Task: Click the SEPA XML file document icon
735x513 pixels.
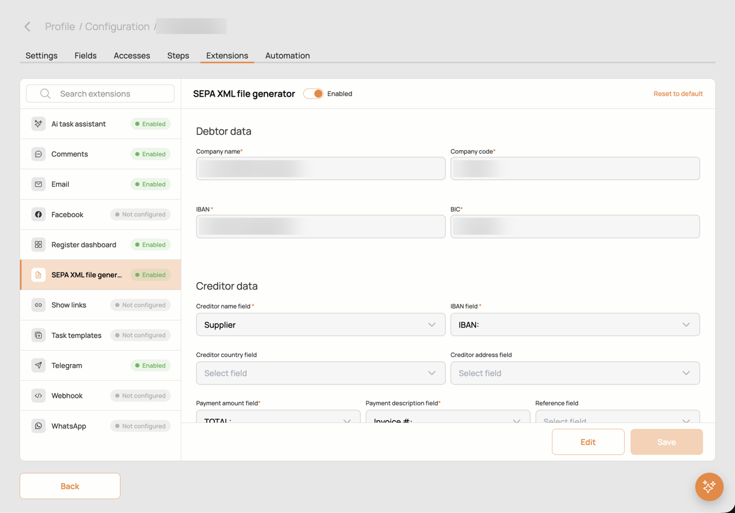Action: [x=39, y=275]
